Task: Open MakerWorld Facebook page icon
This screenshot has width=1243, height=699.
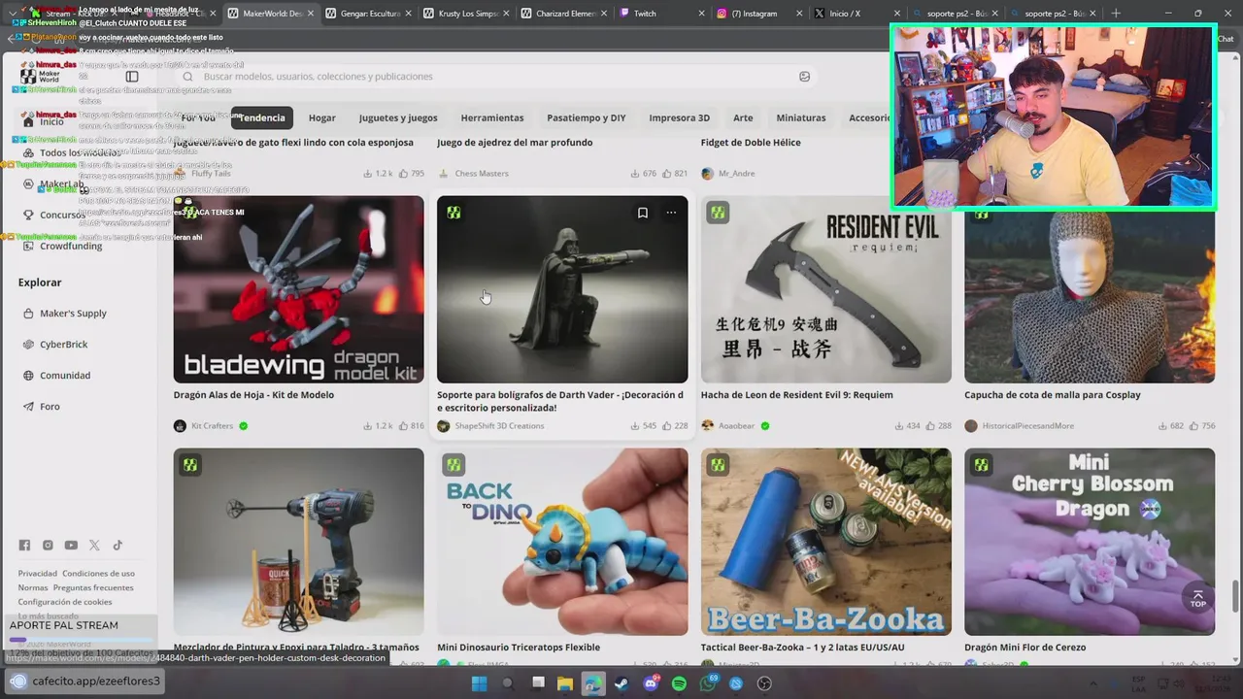Action: tap(24, 546)
